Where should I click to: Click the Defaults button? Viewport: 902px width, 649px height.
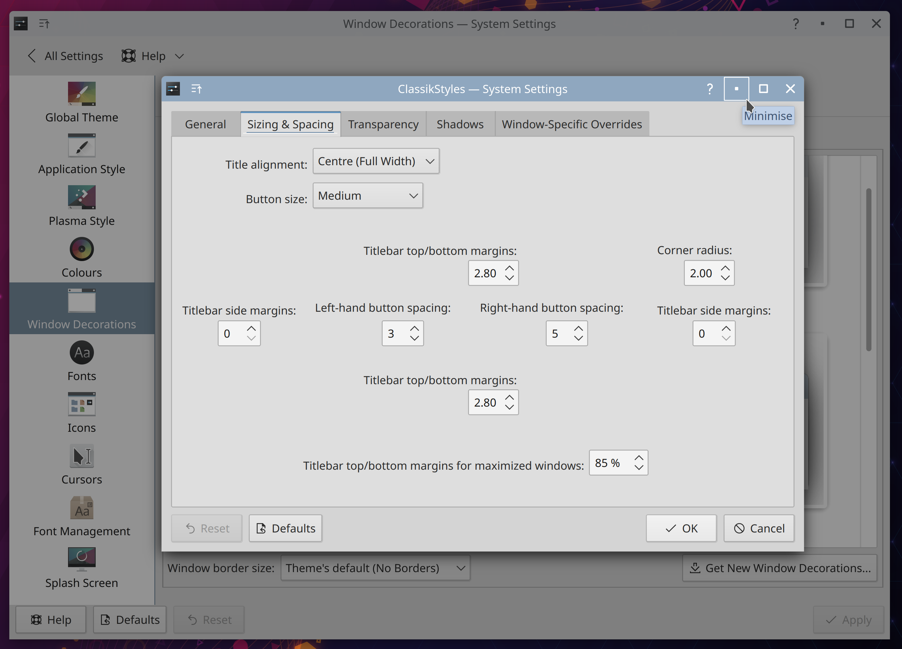point(284,528)
